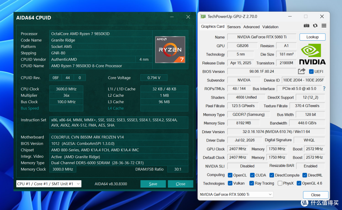Click the Multiplier 36x value
This screenshot has width=342, height=210.
pyautogui.click(x=66, y=95)
